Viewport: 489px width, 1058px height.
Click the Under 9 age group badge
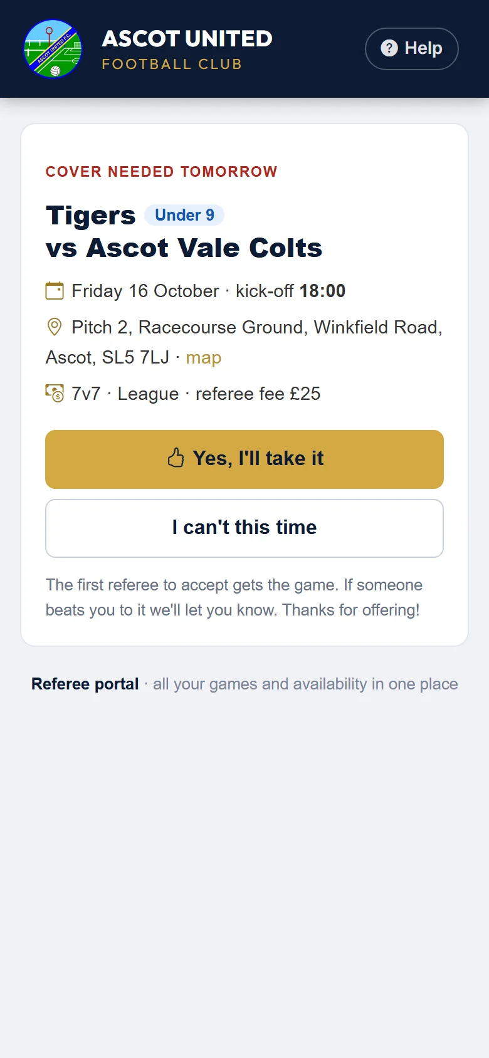(184, 215)
